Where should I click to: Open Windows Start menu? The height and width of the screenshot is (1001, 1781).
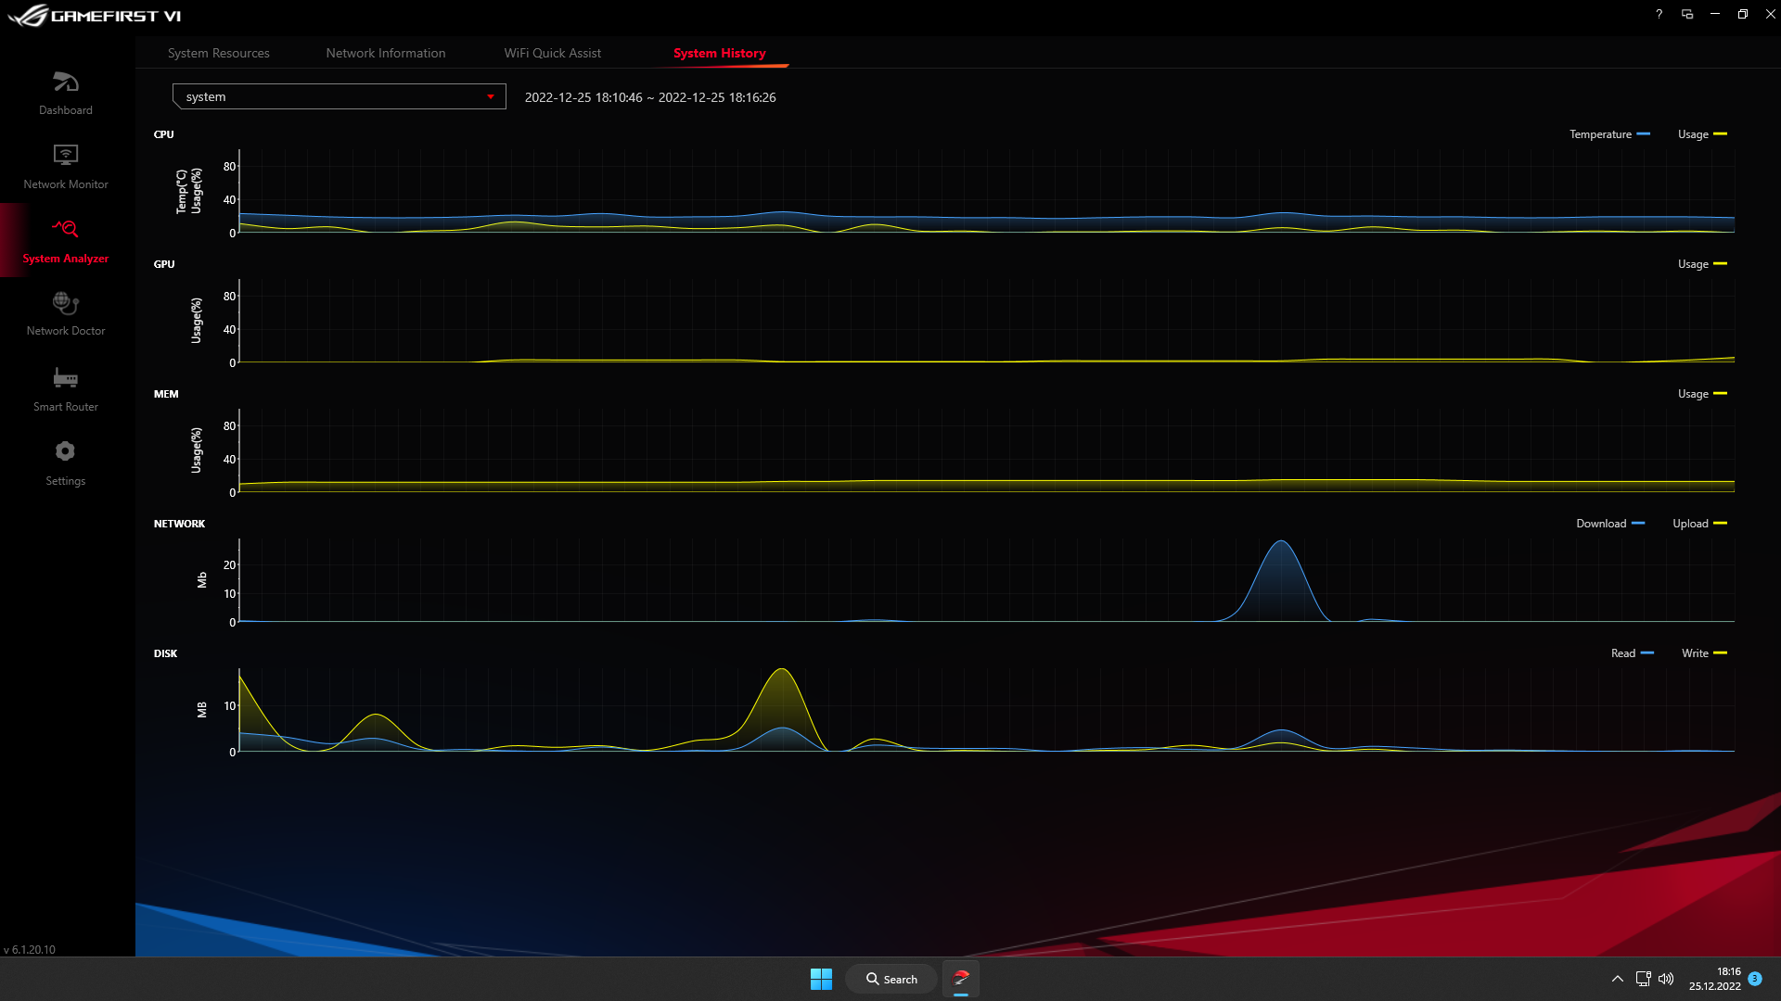click(821, 979)
